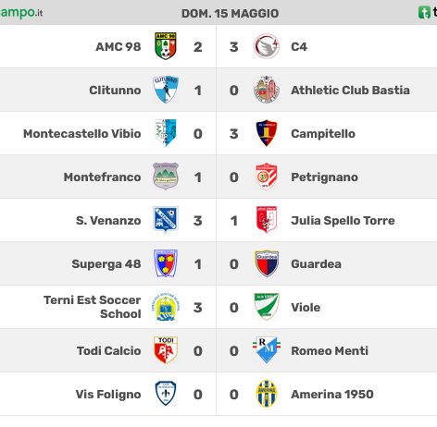This screenshot has height=427, width=437.
Task: Click the C4 team crest logo
Action: tap(267, 46)
